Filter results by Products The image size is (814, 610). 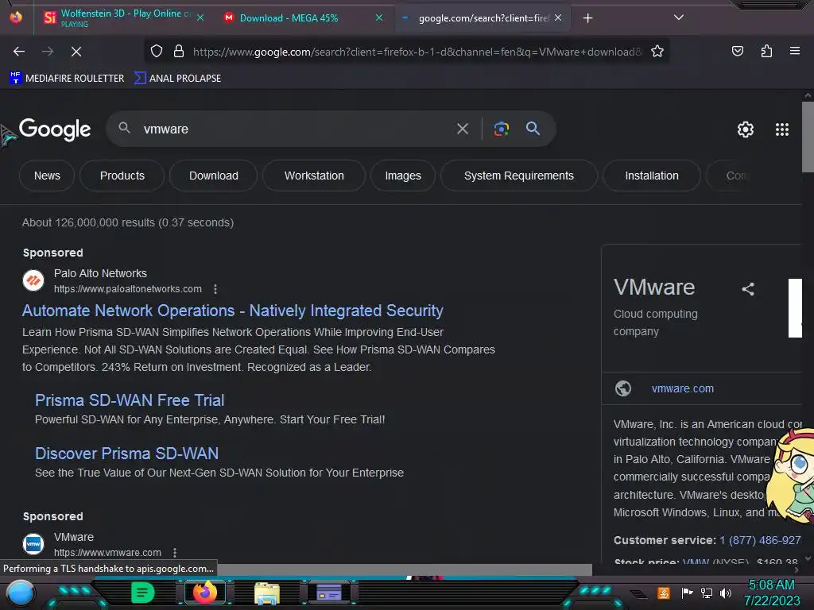pos(122,176)
